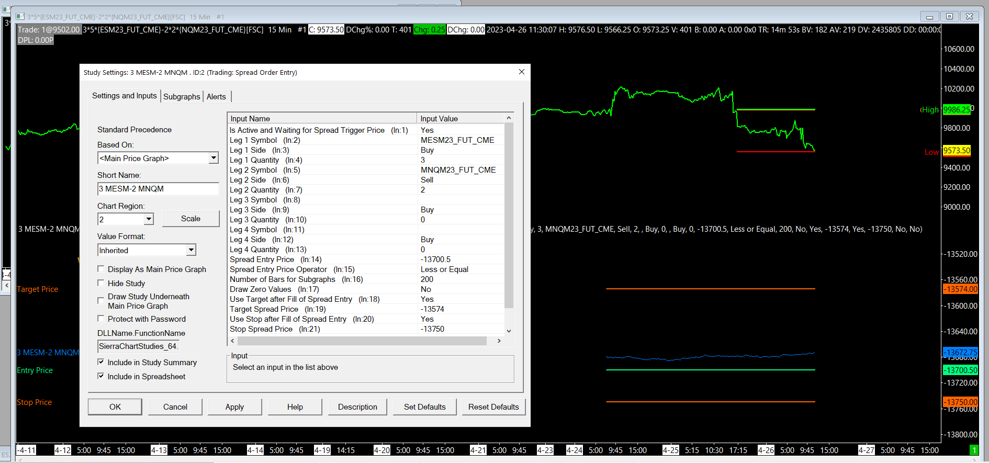The width and height of the screenshot is (989, 463).
Task: Click the 9986.25 High price marker
Action: pyautogui.click(x=957, y=110)
